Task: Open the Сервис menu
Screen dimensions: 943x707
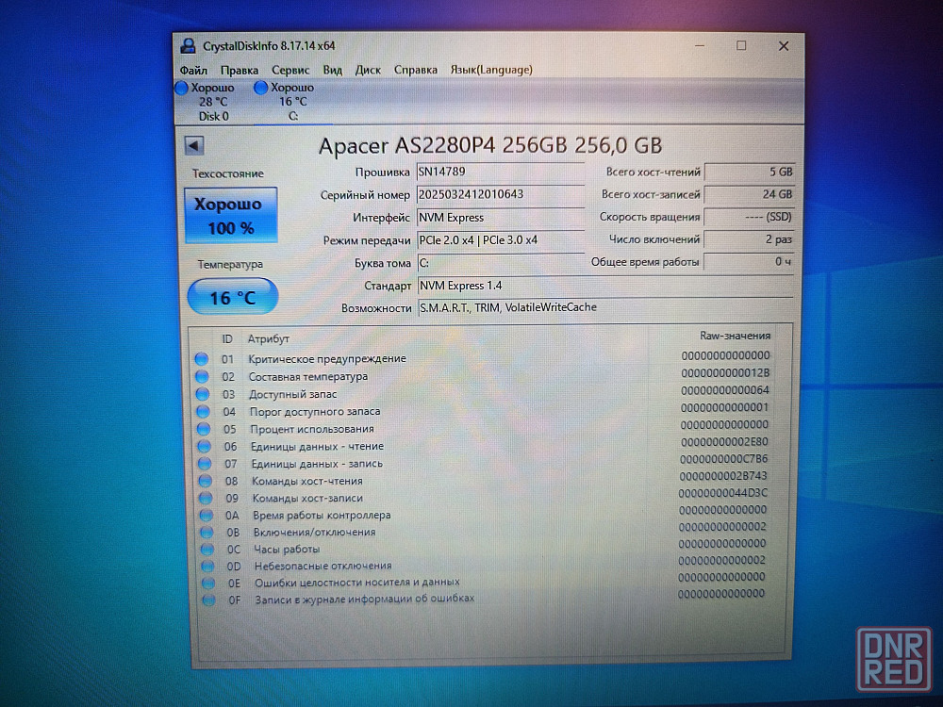Action: click(290, 70)
